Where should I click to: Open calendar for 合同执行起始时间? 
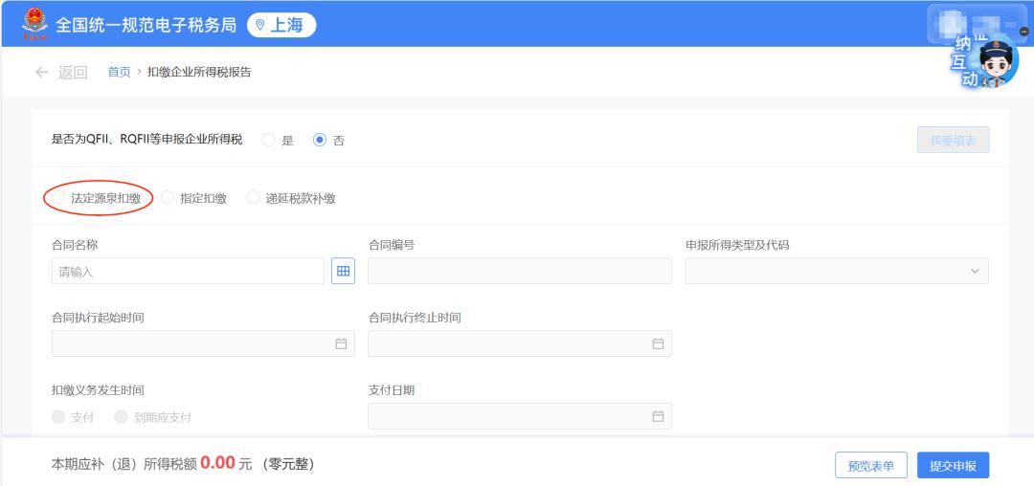coord(341,343)
